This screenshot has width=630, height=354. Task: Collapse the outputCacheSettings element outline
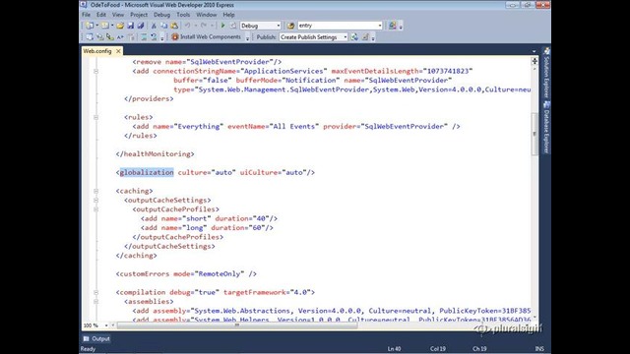pyautogui.click(x=95, y=201)
